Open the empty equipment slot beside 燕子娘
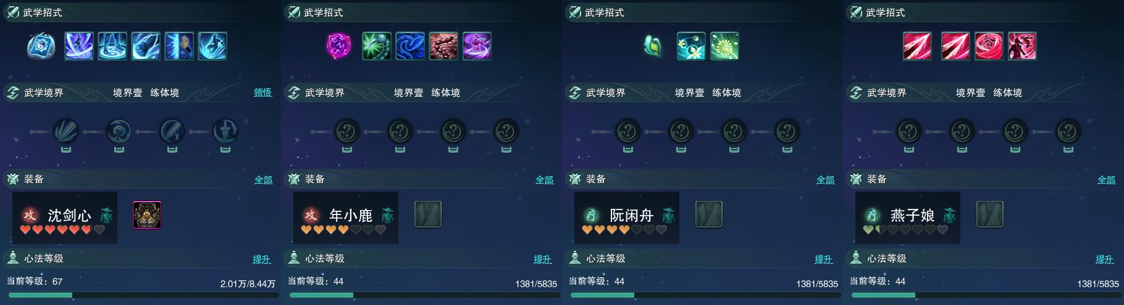Screen dimensions: 1124x305 990,214
